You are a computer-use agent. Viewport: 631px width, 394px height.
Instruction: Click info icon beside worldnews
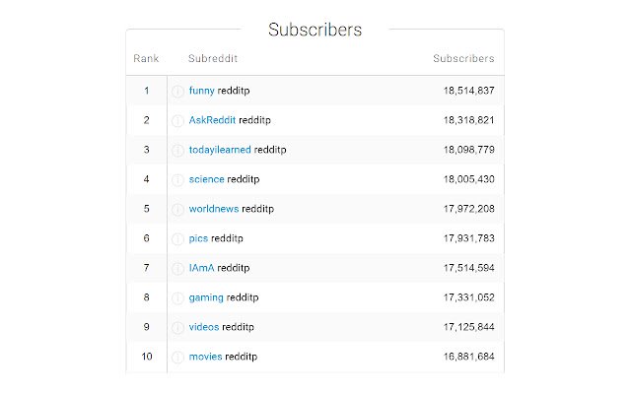pyautogui.click(x=177, y=210)
